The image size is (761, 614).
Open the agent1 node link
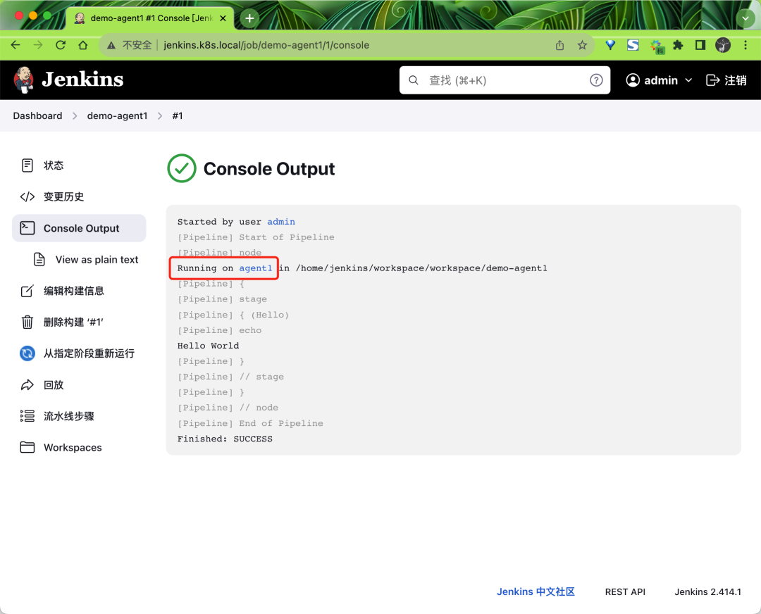[x=256, y=268]
